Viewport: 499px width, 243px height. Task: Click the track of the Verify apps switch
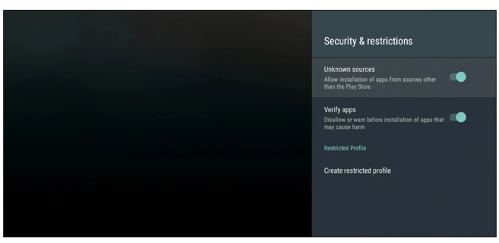(x=452, y=117)
